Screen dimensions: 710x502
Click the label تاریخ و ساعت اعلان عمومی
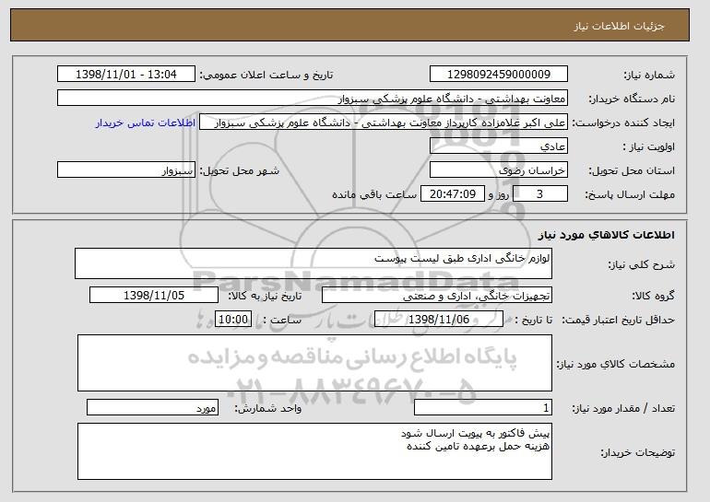tap(266, 75)
